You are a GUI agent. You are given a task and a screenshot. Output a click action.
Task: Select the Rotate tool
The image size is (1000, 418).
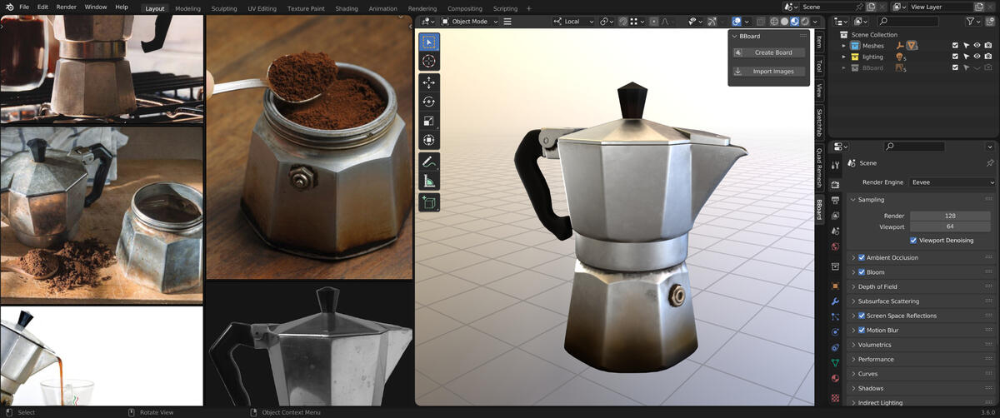pyautogui.click(x=429, y=102)
